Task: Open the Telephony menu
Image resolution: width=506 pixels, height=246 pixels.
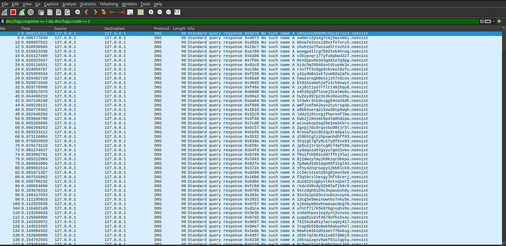Action: (109, 4)
